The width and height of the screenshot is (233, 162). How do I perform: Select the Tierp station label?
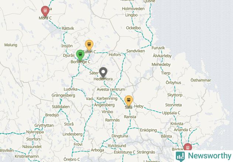tap(166, 73)
